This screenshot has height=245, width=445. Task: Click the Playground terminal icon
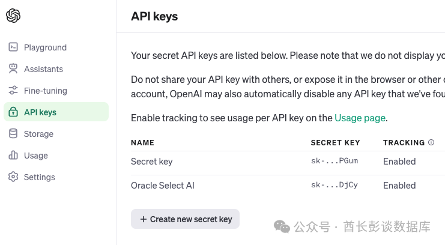[x=13, y=47]
